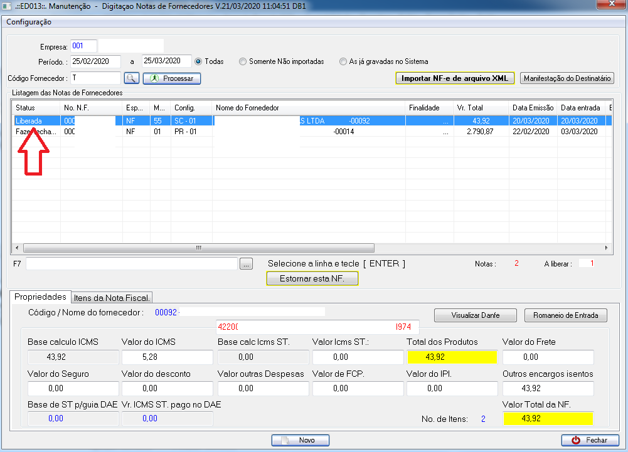Switch to Itens da Nota Fiscal tab
Image resolution: width=628 pixels, height=452 pixels.
113,297
